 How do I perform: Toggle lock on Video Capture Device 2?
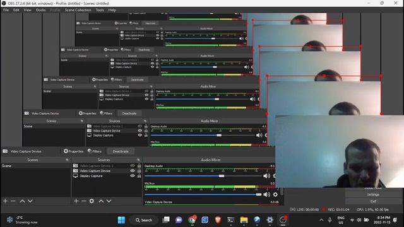click(x=139, y=166)
